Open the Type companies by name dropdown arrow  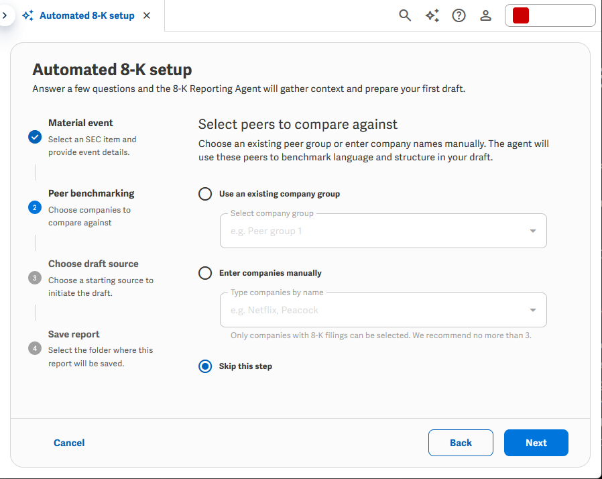pyautogui.click(x=533, y=310)
